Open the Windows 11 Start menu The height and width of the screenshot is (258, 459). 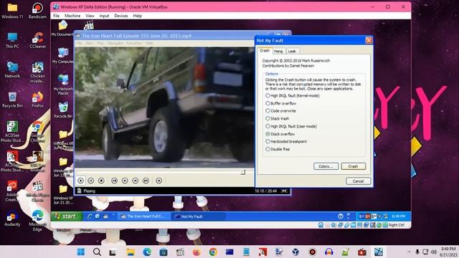coord(81,252)
